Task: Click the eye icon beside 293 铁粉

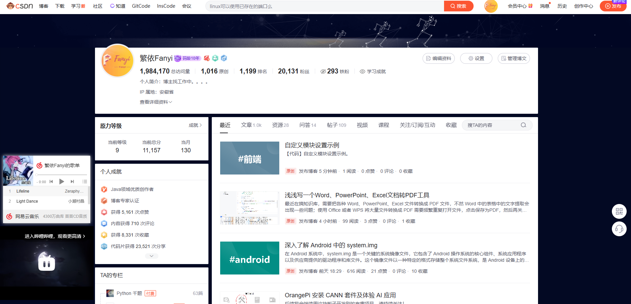Action: click(x=323, y=71)
